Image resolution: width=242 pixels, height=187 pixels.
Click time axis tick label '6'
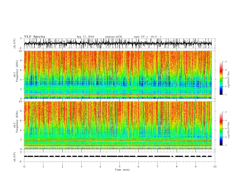pyautogui.click(x=138, y=167)
